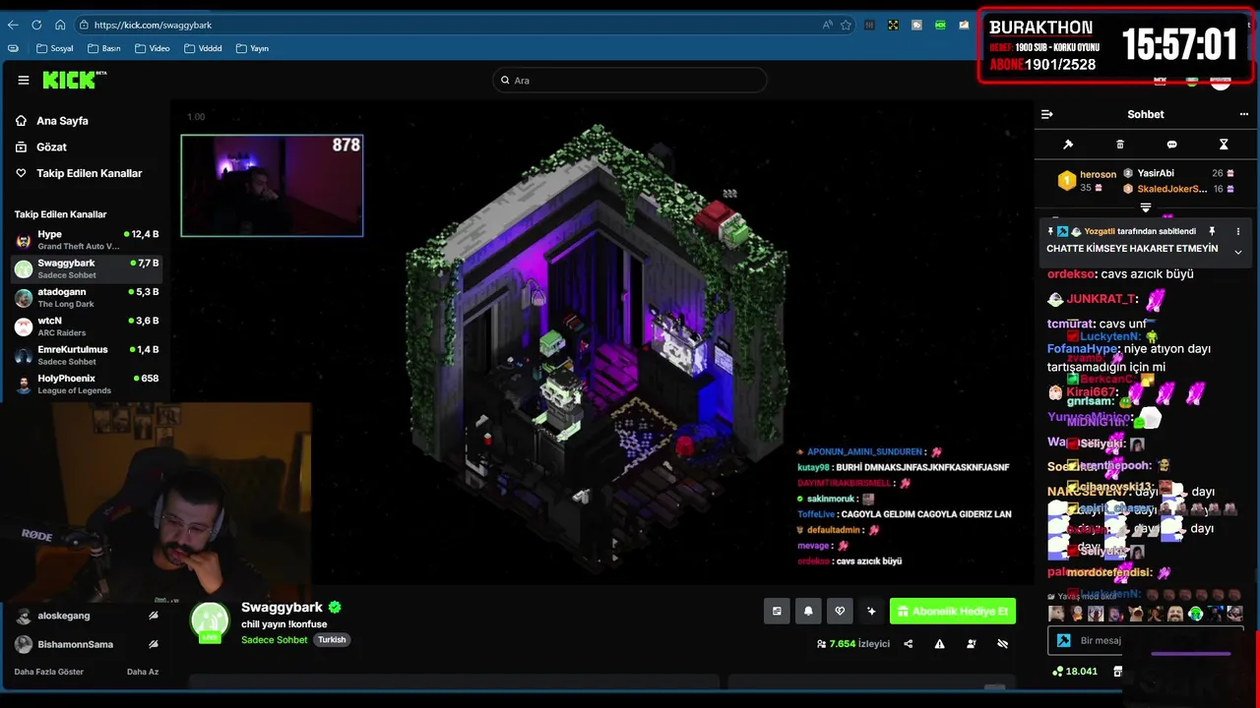Expand the pinned message chevron
The image size is (1260, 708).
pos(1237,253)
